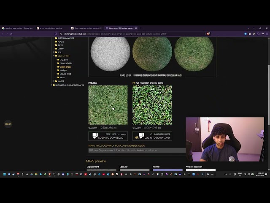Stop the page loading with the X button
The width and height of the screenshot is (270, 203).
click(11, 34)
